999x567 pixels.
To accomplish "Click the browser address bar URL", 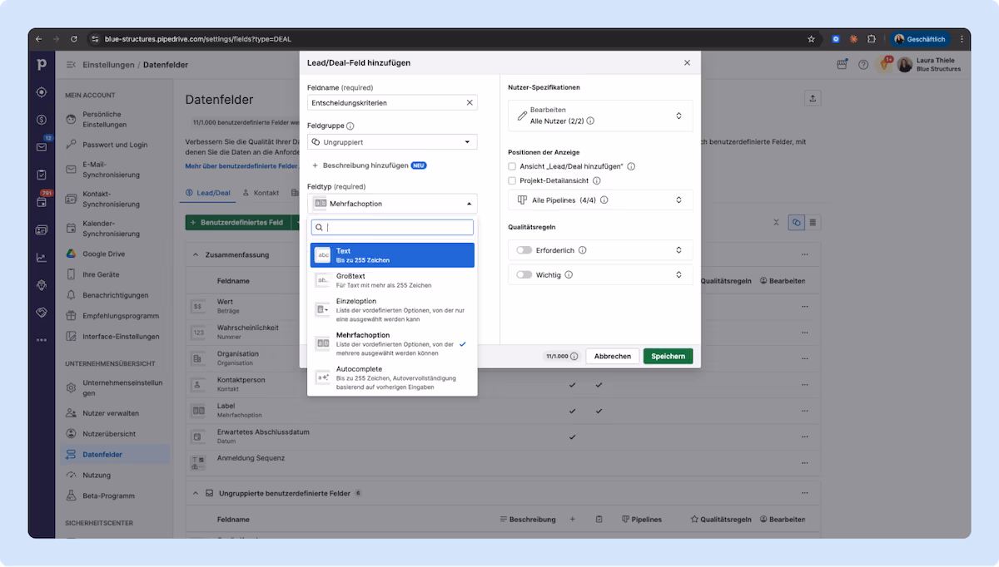I will [x=198, y=39].
